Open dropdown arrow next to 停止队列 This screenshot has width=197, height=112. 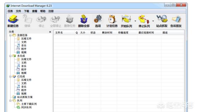[x=153, y=21]
